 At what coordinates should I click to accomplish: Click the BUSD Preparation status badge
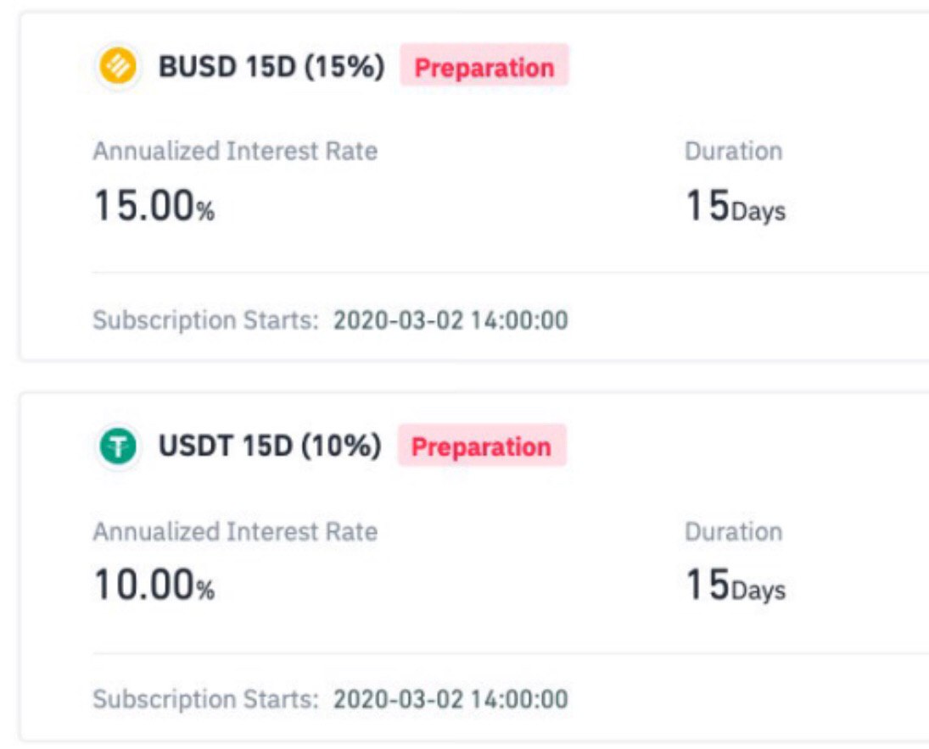[x=484, y=66]
